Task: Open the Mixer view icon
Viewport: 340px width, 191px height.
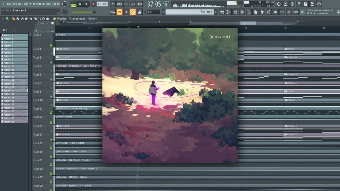Action: tap(242, 12)
